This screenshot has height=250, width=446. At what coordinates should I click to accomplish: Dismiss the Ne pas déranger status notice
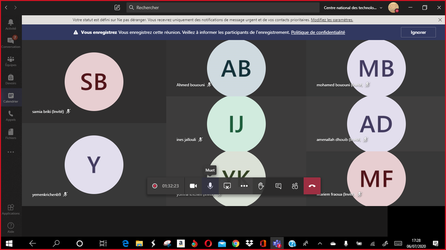coord(440,20)
